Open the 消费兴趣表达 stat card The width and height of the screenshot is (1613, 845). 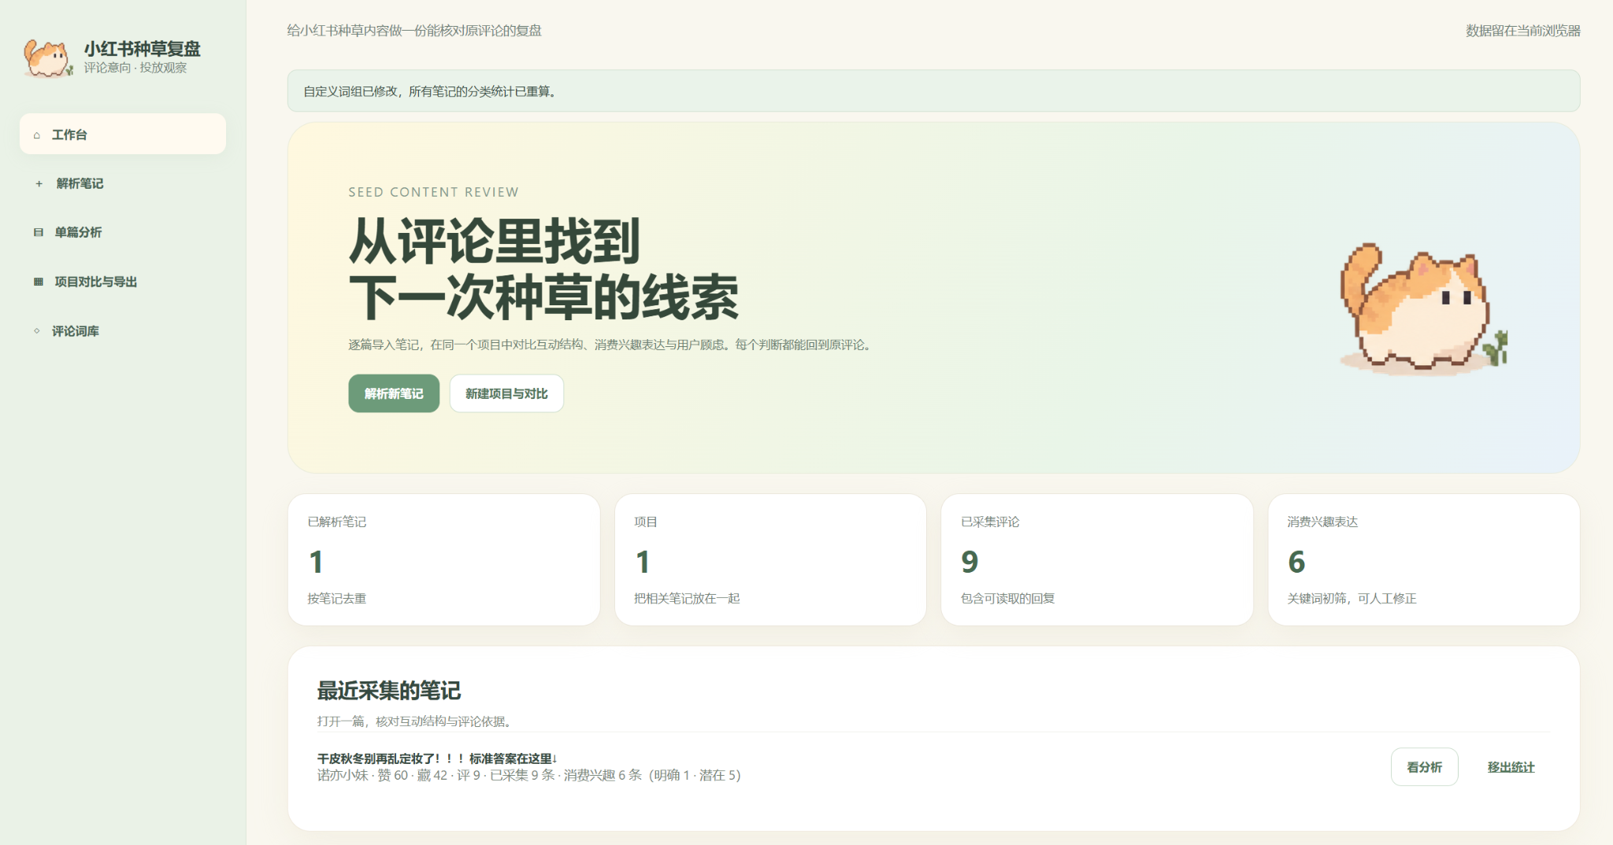click(1424, 559)
